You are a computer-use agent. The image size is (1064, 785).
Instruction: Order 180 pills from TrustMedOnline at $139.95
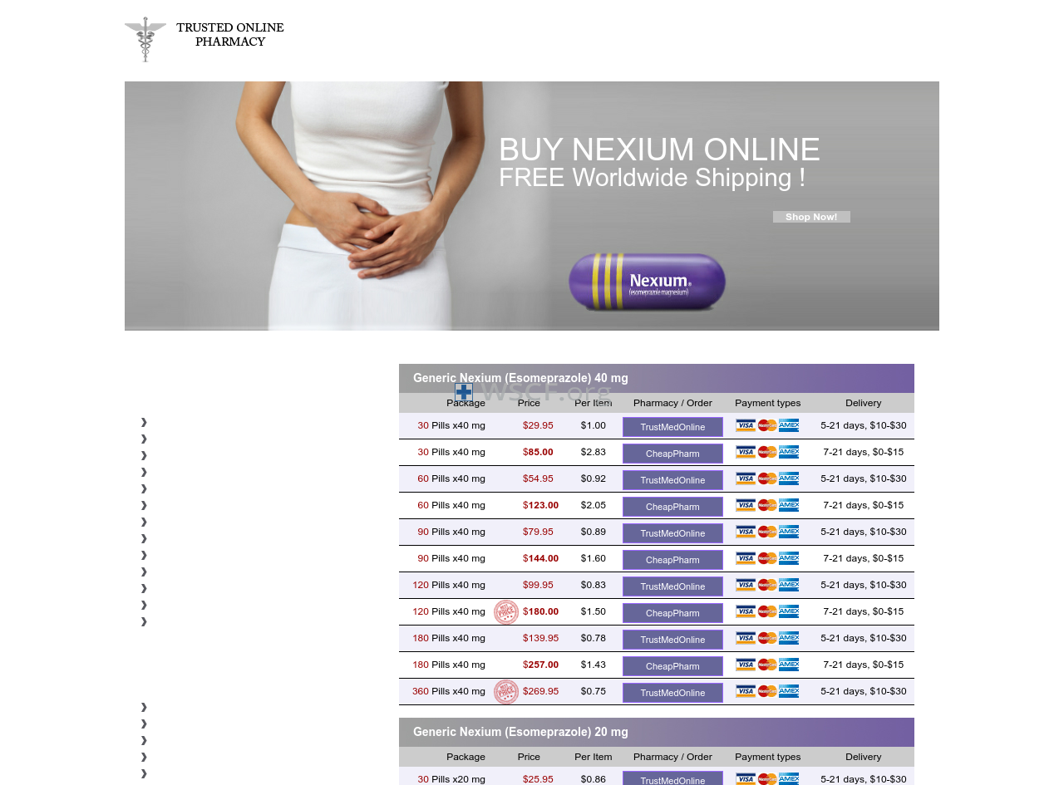pos(672,640)
